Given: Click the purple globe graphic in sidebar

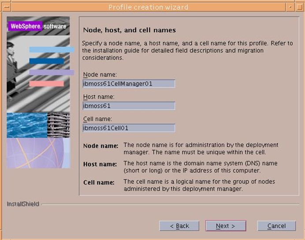Looking at the screenshot, I should [x=38, y=153].
